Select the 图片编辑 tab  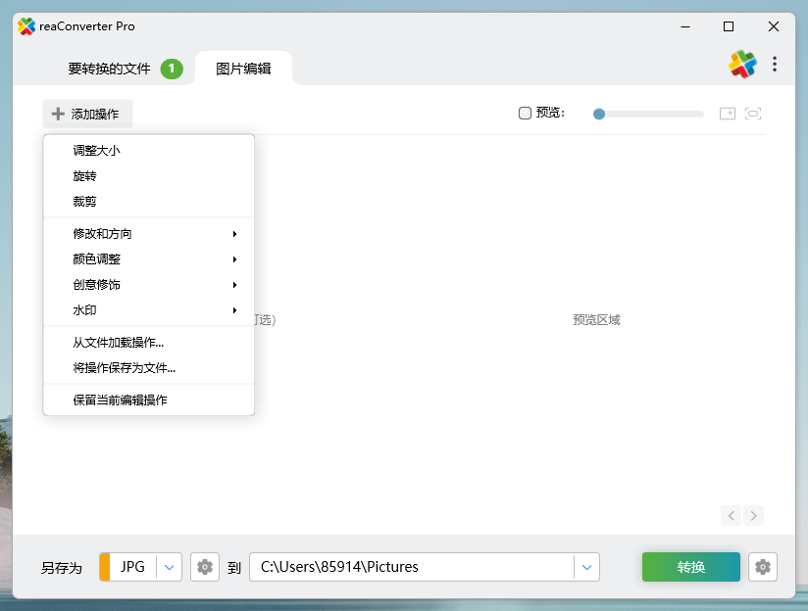(243, 69)
